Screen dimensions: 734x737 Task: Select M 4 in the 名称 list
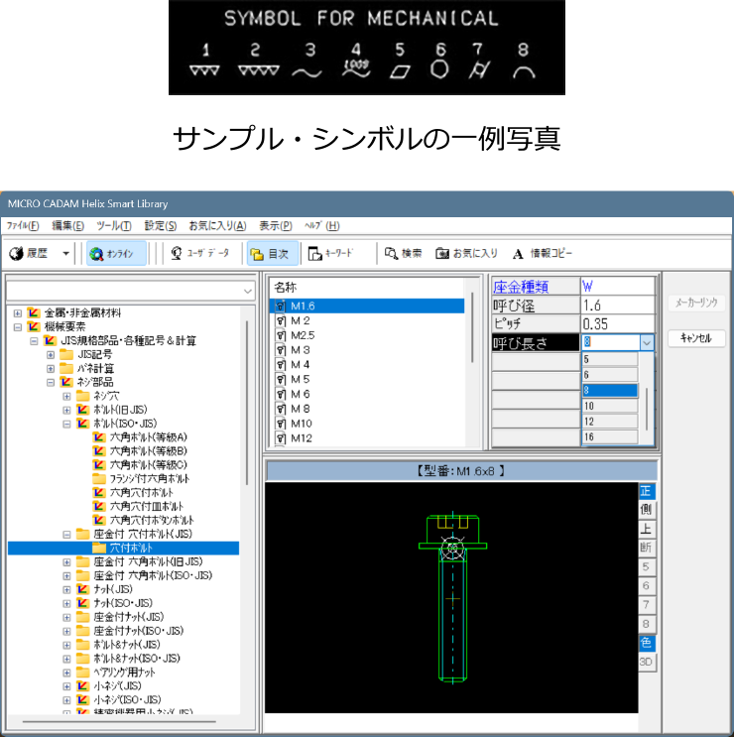[x=301, y=364]
